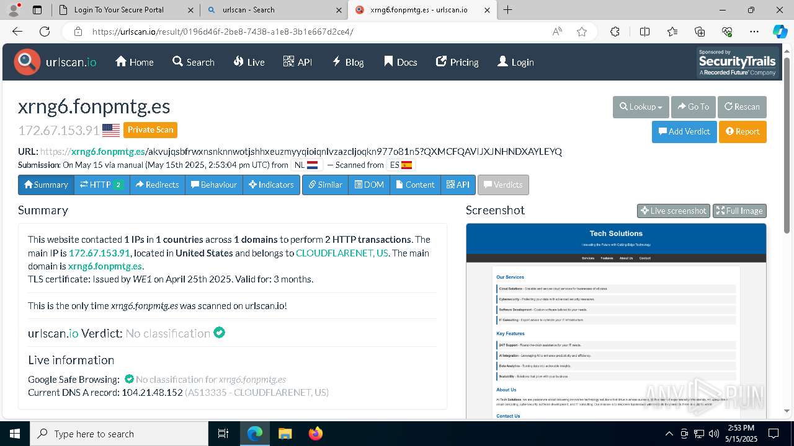
Task: Open Live screenshot
Action: pos(673,211)
